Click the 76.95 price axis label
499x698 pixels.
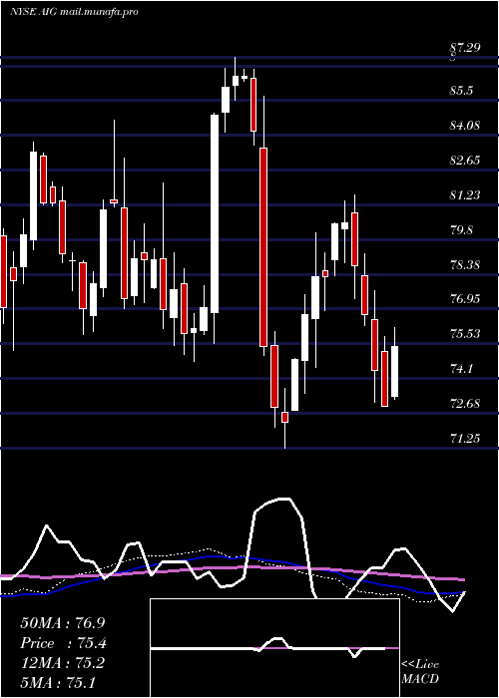pos(466,299)
